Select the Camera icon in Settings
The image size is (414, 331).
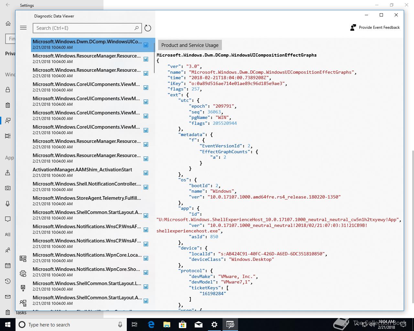pos(8,188)
